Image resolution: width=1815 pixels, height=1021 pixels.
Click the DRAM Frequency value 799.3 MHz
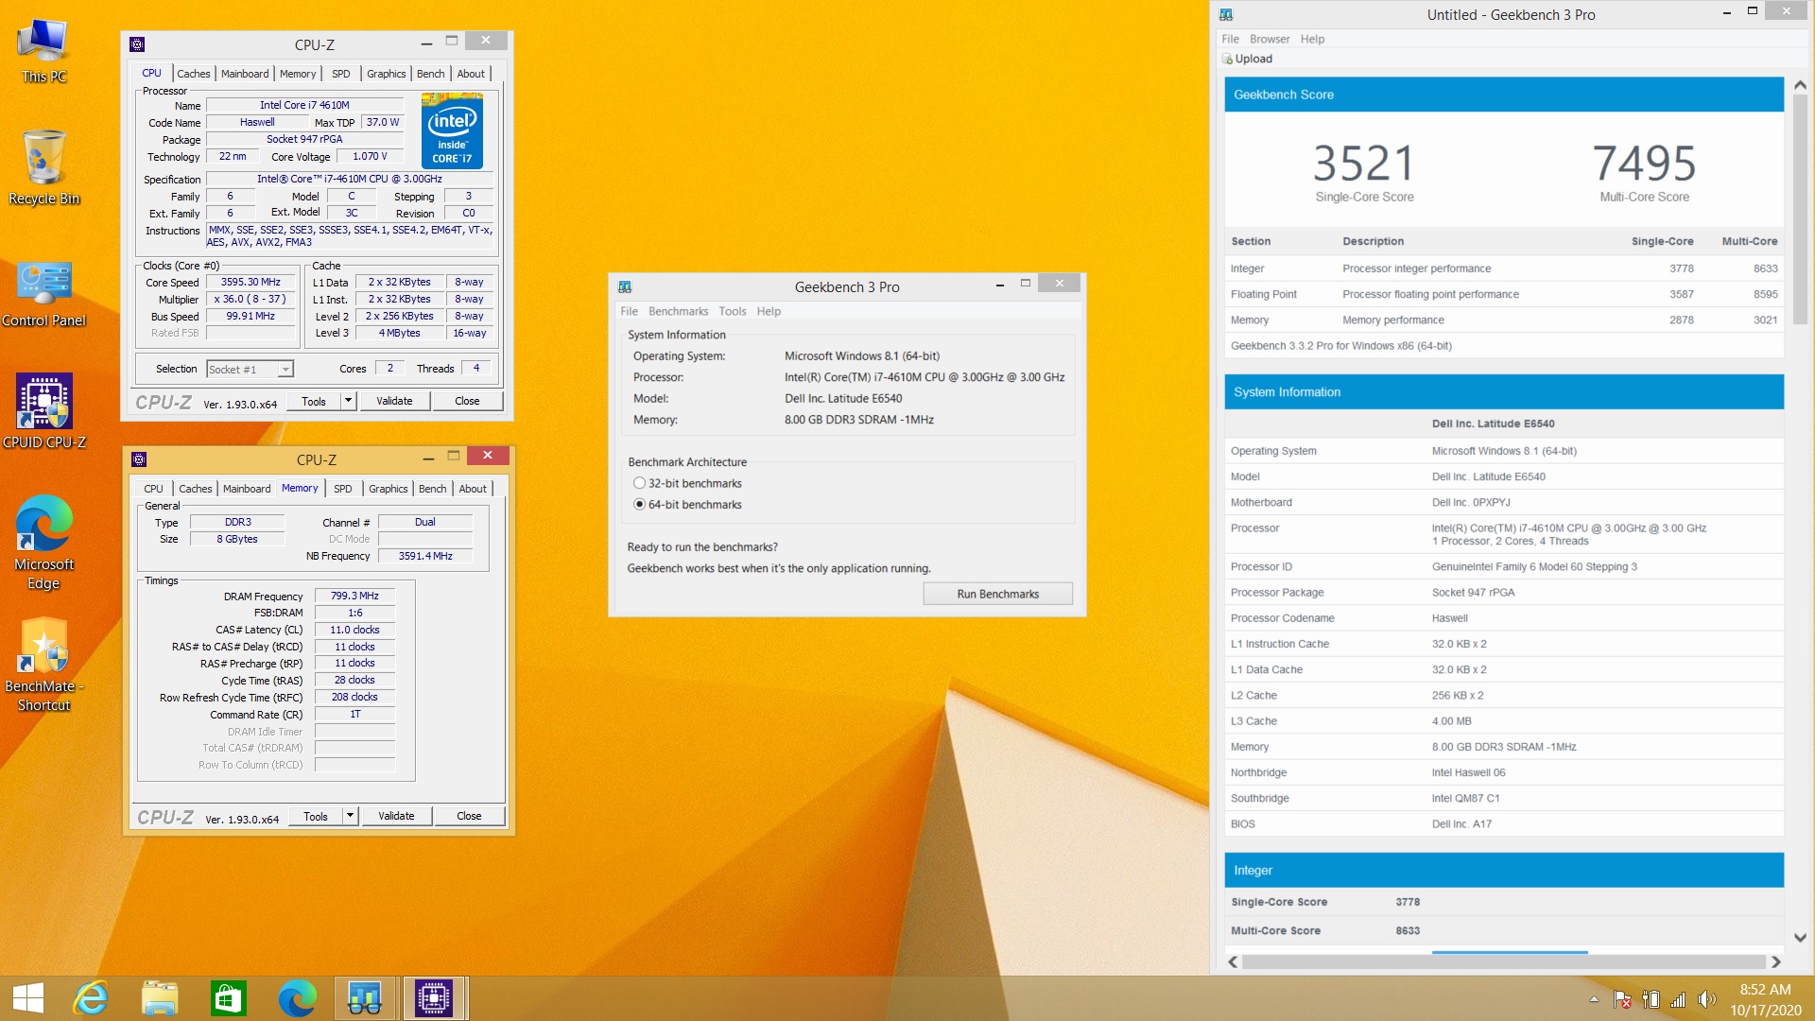click(354, 596)
